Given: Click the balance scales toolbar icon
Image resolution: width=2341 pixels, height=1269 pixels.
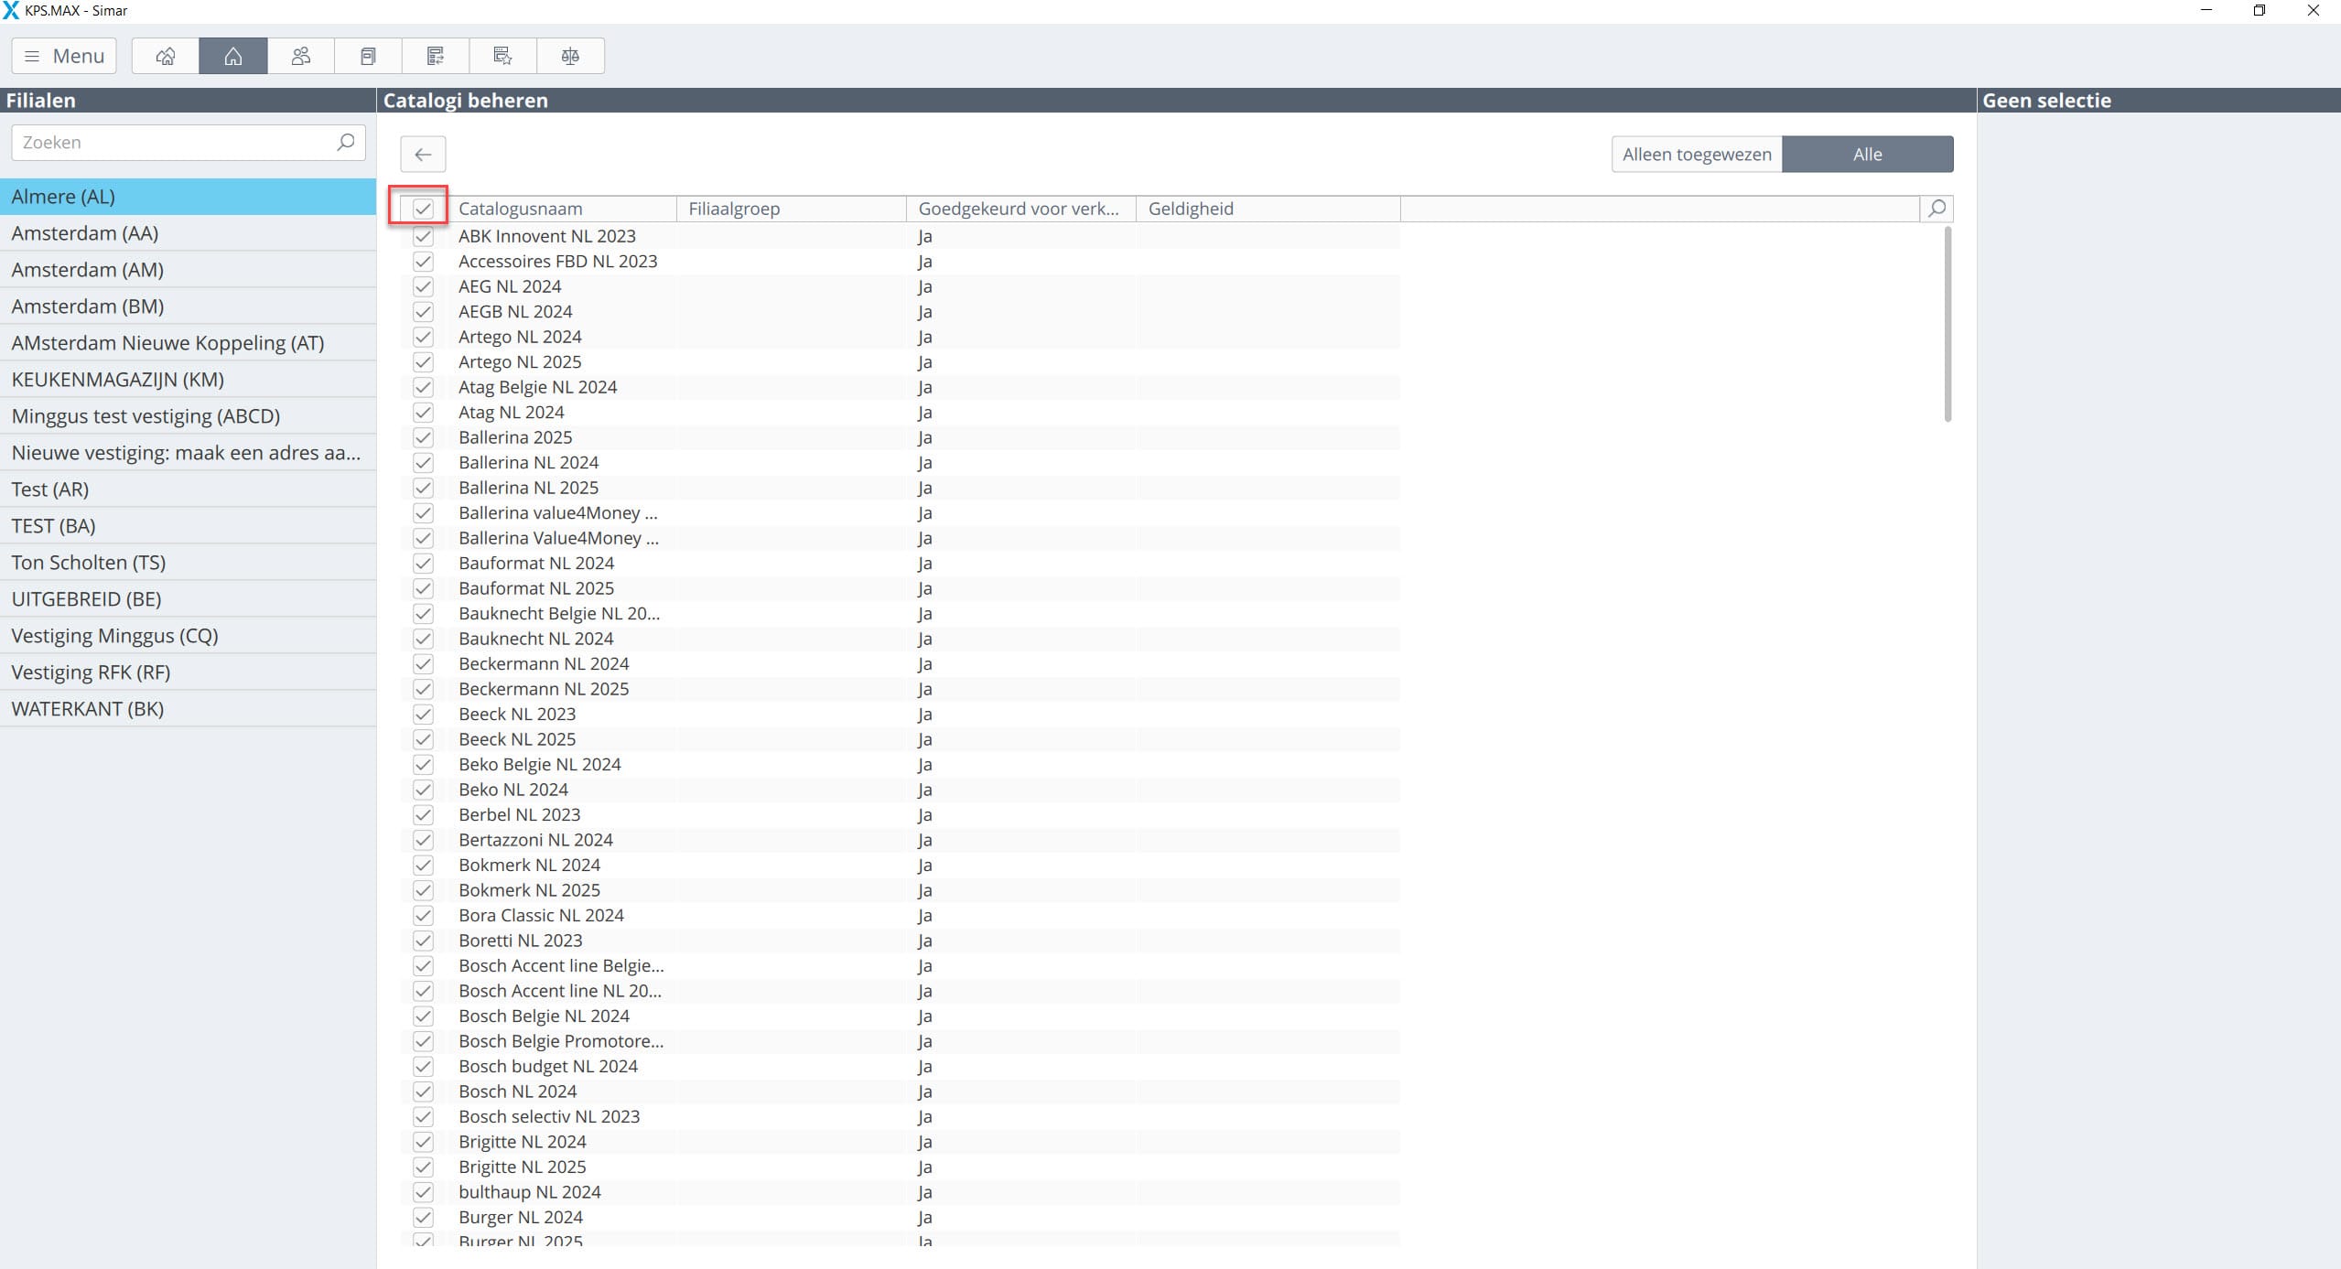Looking at the screenshot, I should coord(570,56).
